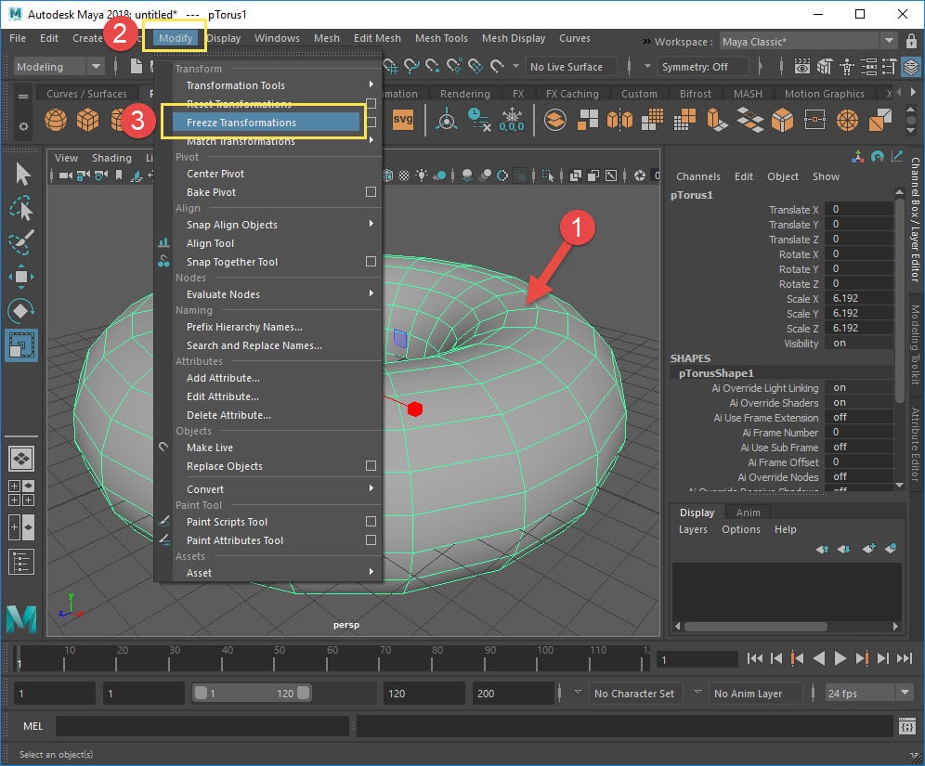The image size is (925, 766).
Task: Activate the Scale tool
Action: (21, 345)
